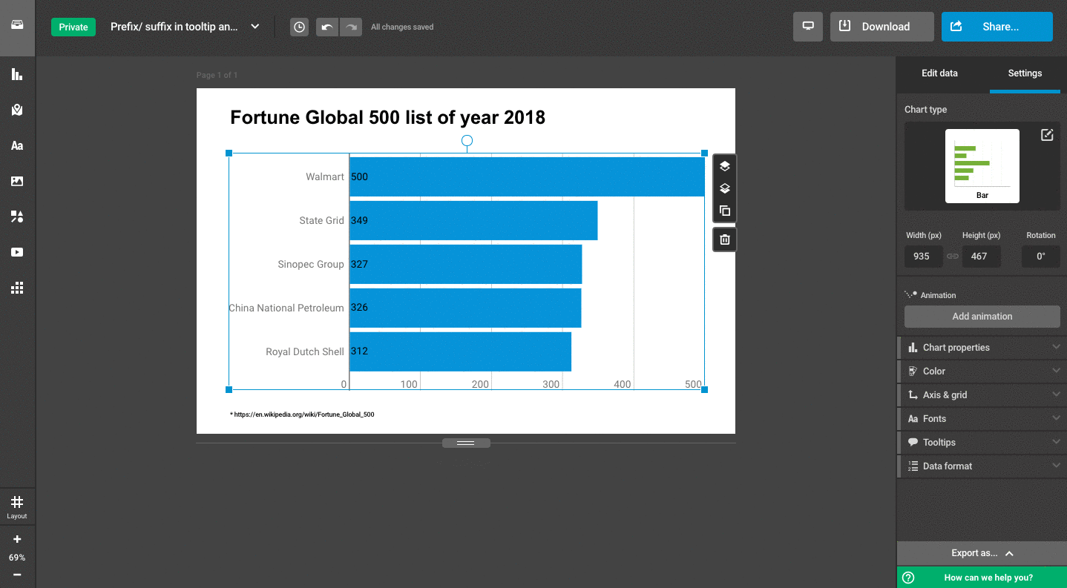Expand the Color section
This screenshot has width=1067, height=588.
(982, 371)
